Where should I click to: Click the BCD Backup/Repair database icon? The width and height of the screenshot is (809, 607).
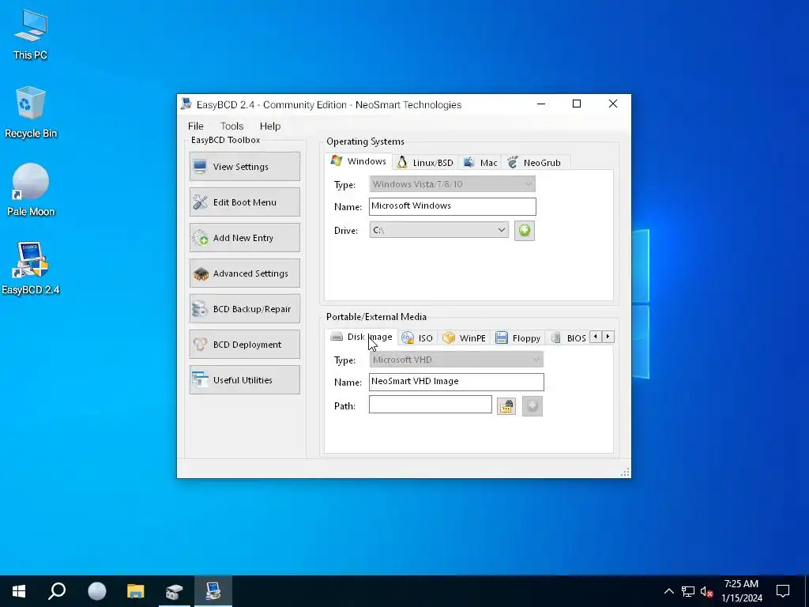tap(200, 309)
